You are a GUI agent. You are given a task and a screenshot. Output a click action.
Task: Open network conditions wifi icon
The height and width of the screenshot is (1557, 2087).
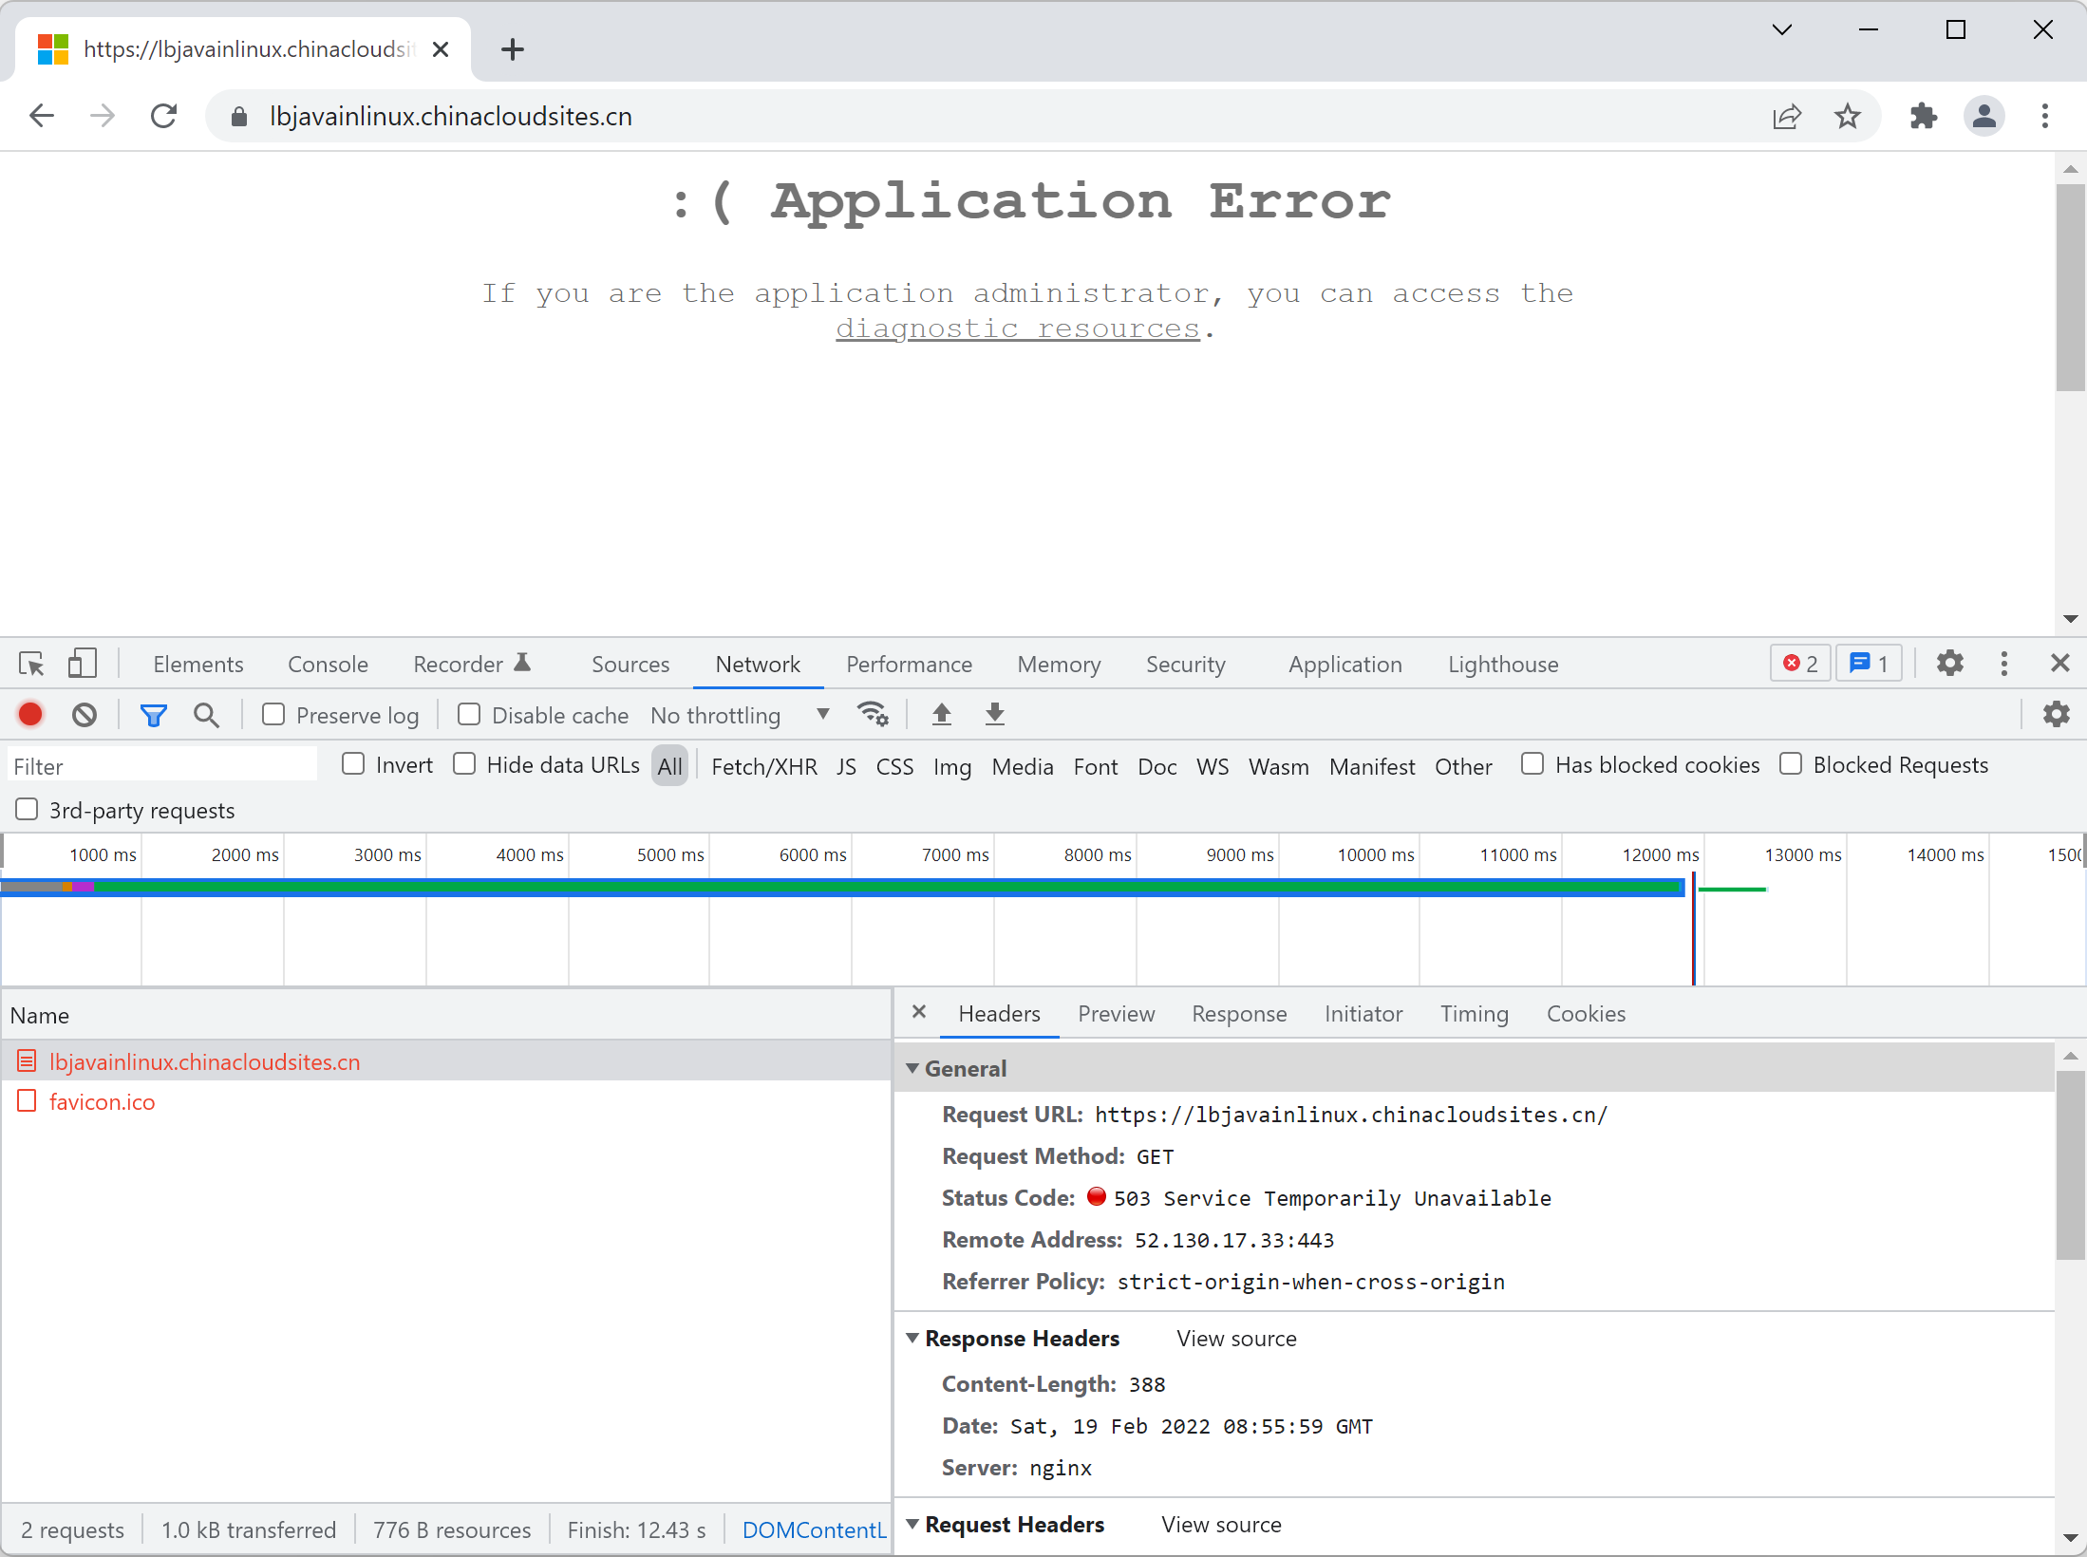[x=872, y=715]
